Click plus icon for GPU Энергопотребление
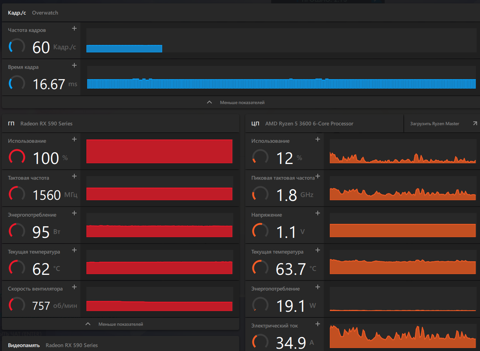The image size is (480, 351). tap(74, 213)
